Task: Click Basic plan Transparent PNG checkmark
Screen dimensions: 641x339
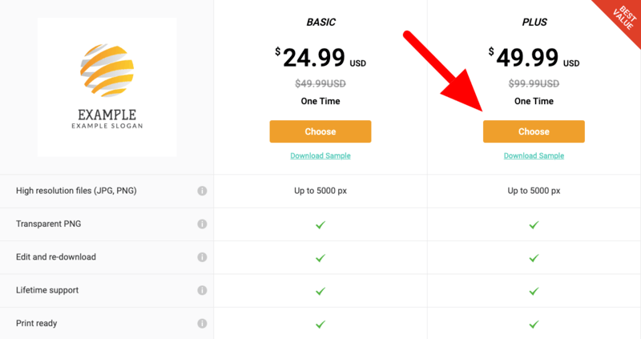Action: coord(320,225)
